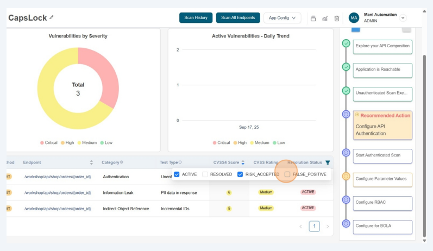The height and width of the screenshot is (251, 433).
Task: Uncheck the ACTIVE filter checkbox
Action: tap(177, 174)
